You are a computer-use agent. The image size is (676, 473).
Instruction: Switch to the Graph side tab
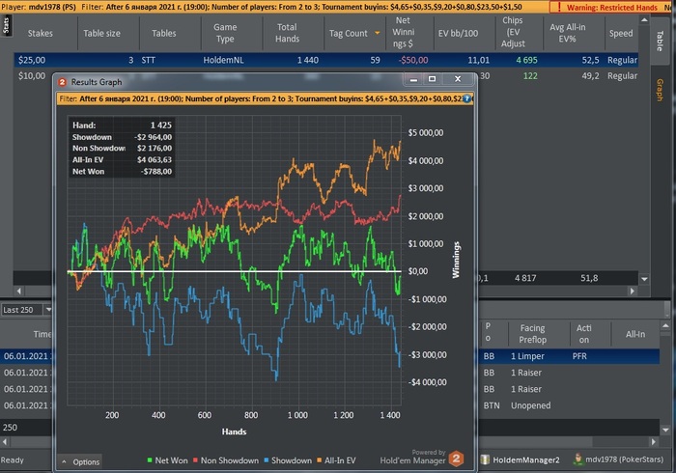(660, 90)
